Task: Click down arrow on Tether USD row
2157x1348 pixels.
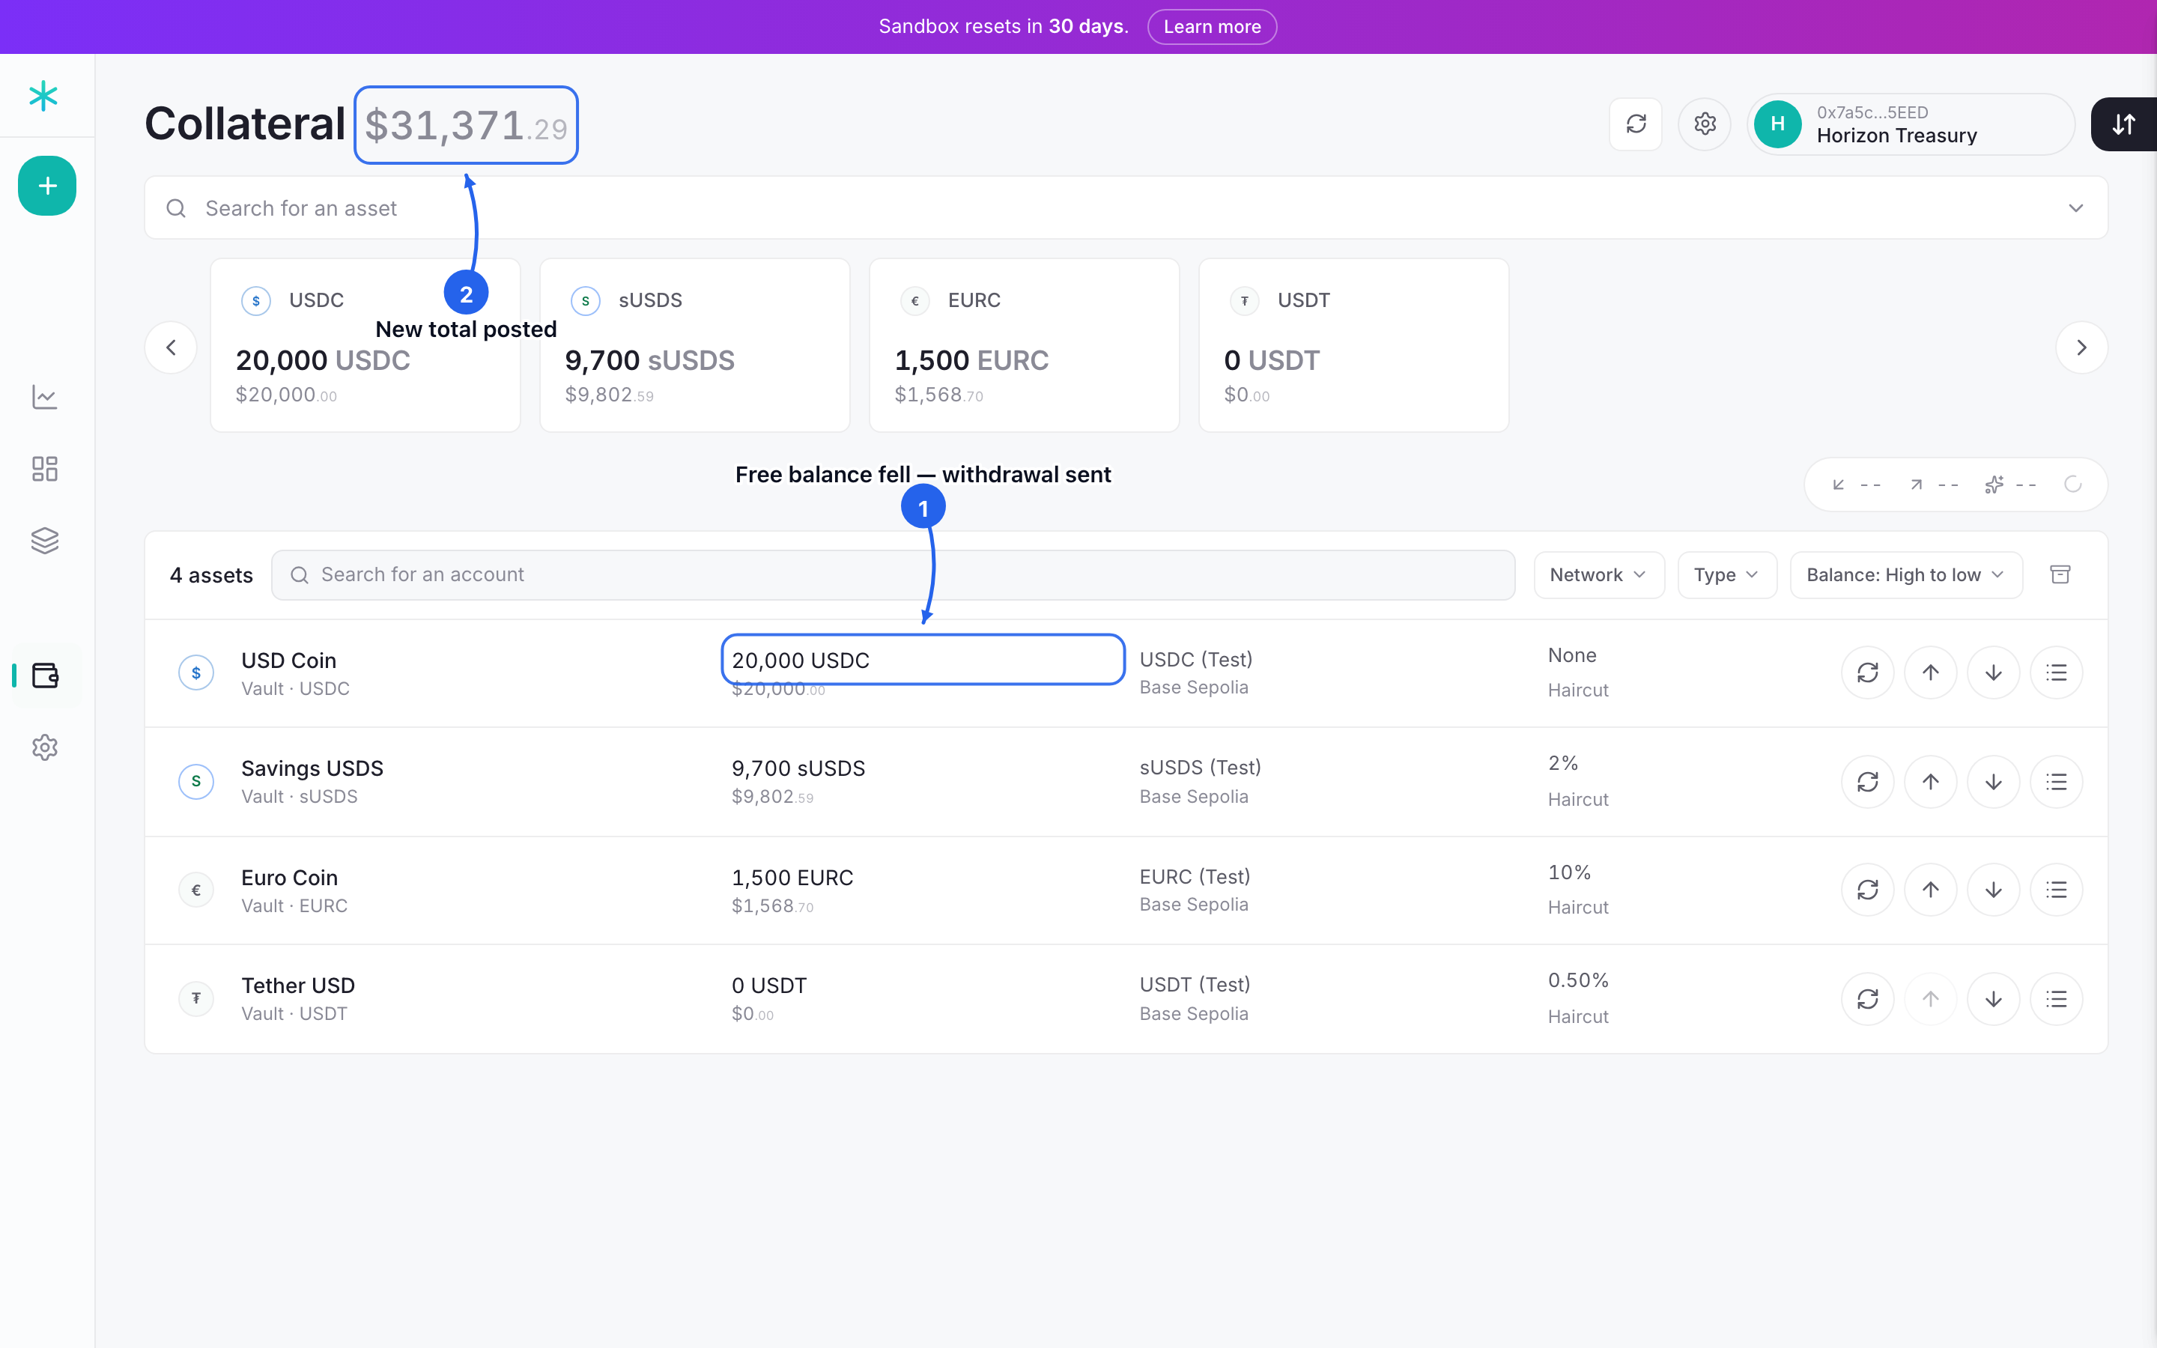Action: click(x=1993, y=998)
